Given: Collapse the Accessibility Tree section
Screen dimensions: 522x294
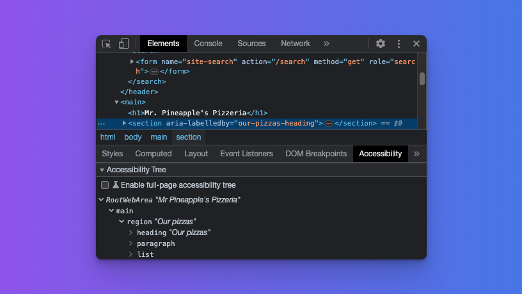Looking at the screenshot, I should click(102, 170).
